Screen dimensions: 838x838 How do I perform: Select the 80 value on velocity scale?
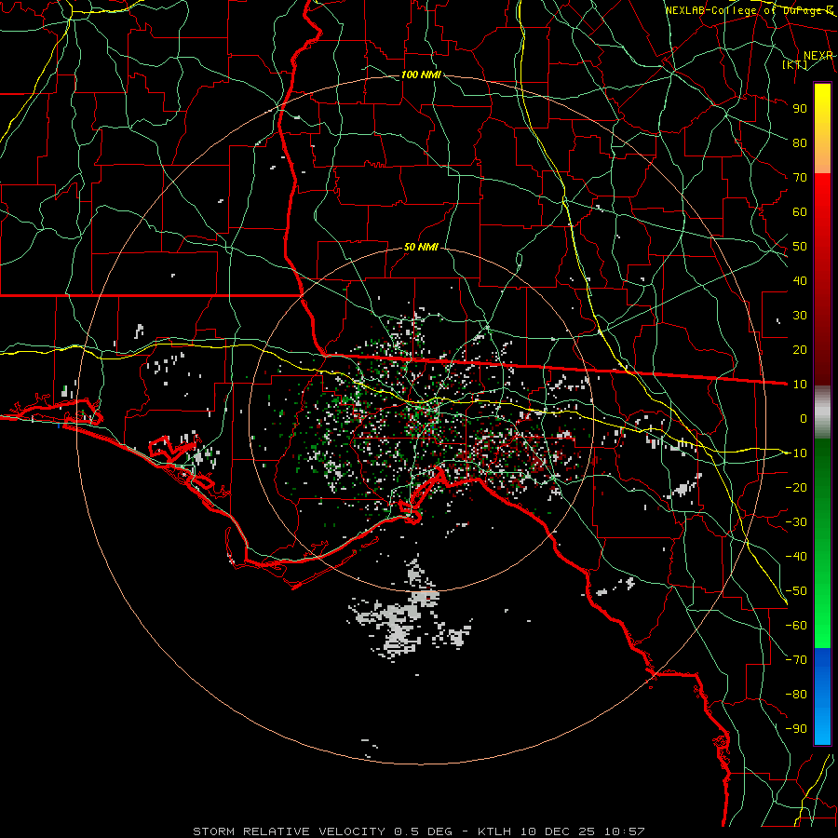click(x=800, y=142)
